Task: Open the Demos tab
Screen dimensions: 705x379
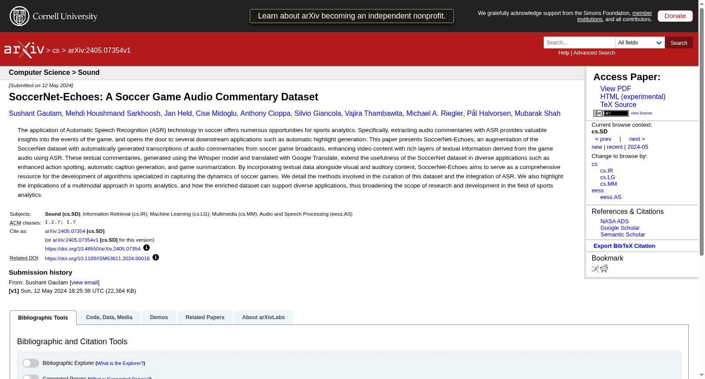Action: pos(159,317)
